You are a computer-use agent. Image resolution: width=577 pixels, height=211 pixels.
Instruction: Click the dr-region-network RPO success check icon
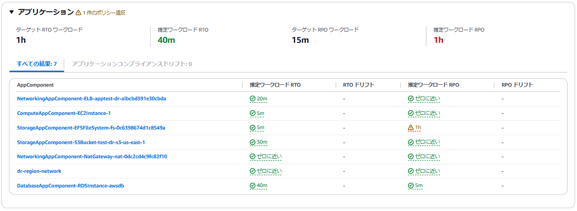(x=411, y=171)
